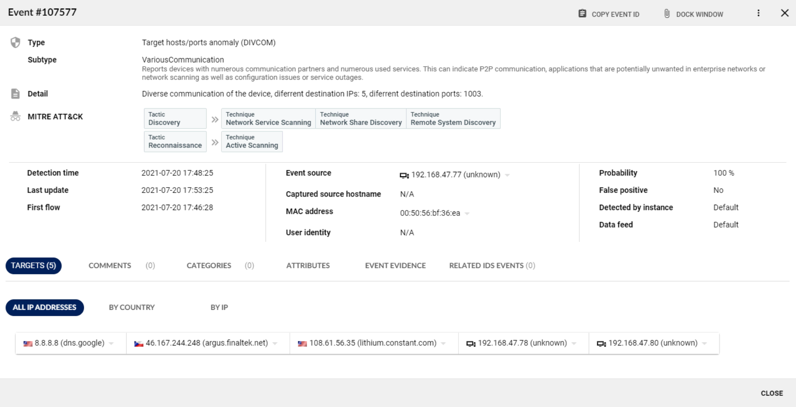Open the Attributes tab
The image size is (796, 407).
pos(308,265)
